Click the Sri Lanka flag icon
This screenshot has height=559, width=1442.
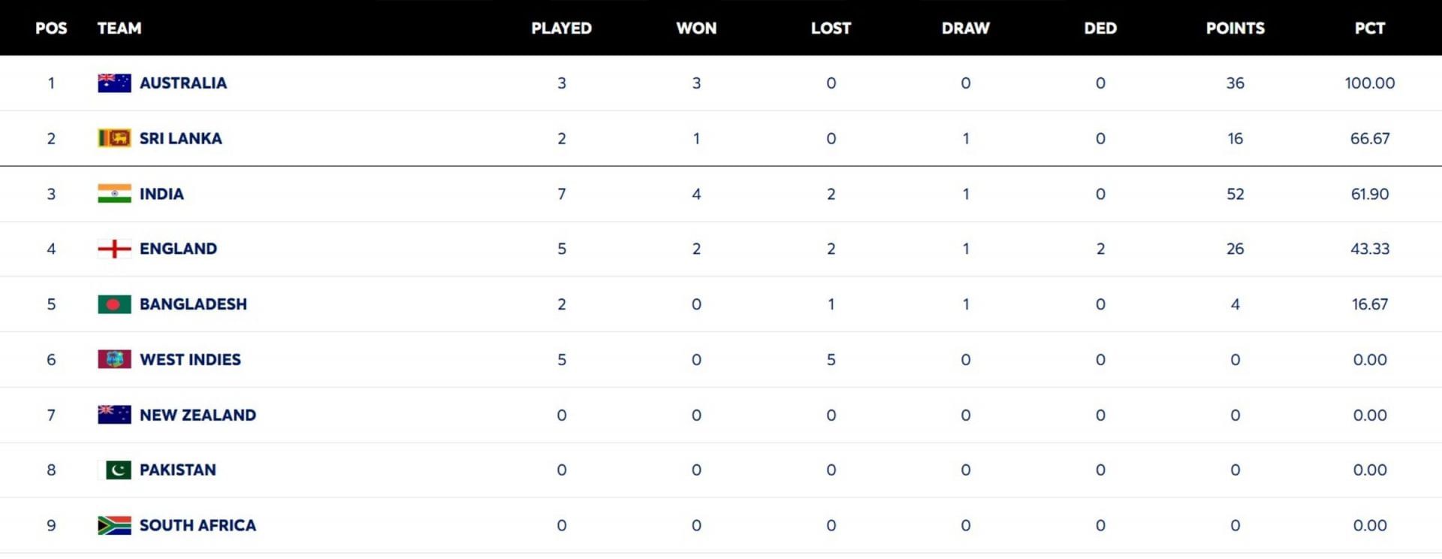[114, 138]
